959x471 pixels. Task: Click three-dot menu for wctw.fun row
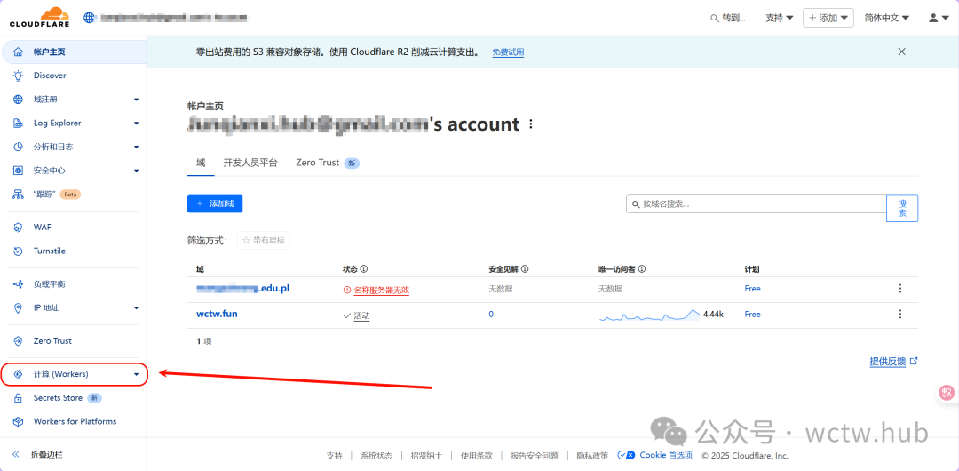click(x=900, y=314)
